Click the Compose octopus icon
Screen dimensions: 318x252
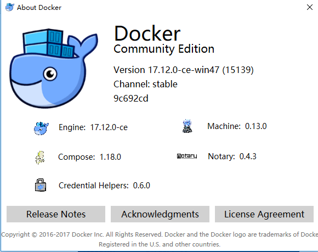(40, 158)
